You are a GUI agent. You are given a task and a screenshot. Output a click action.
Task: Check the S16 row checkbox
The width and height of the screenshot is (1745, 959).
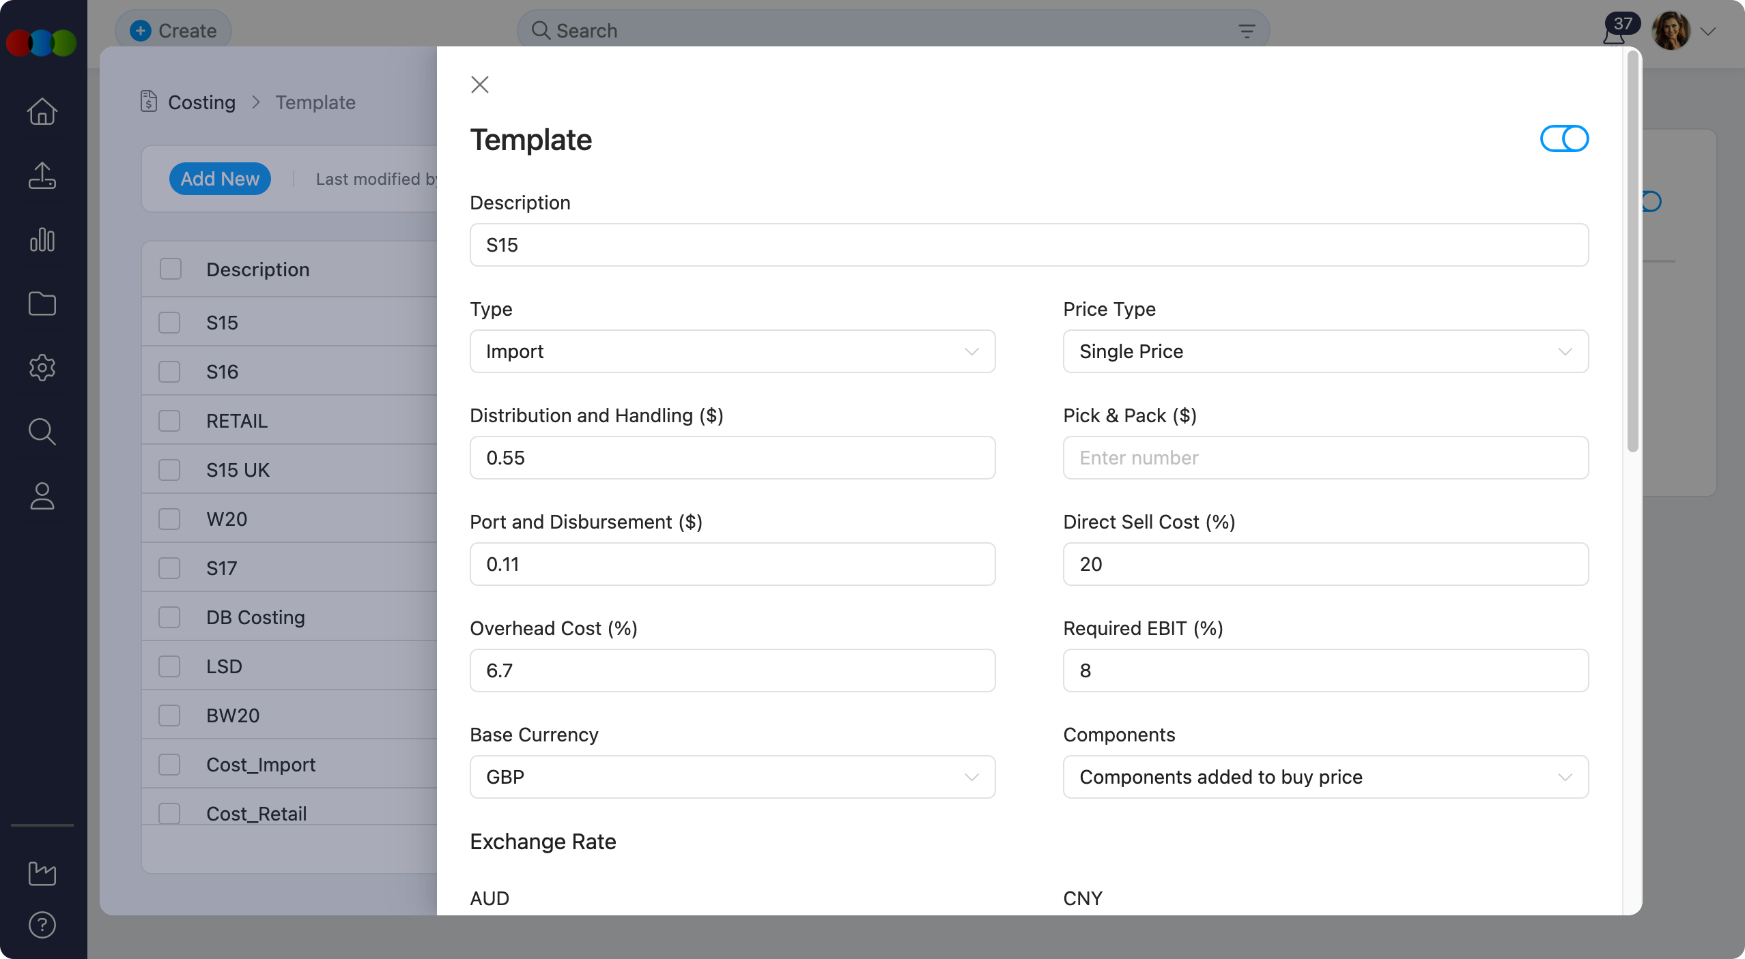[x=169, y=372]
